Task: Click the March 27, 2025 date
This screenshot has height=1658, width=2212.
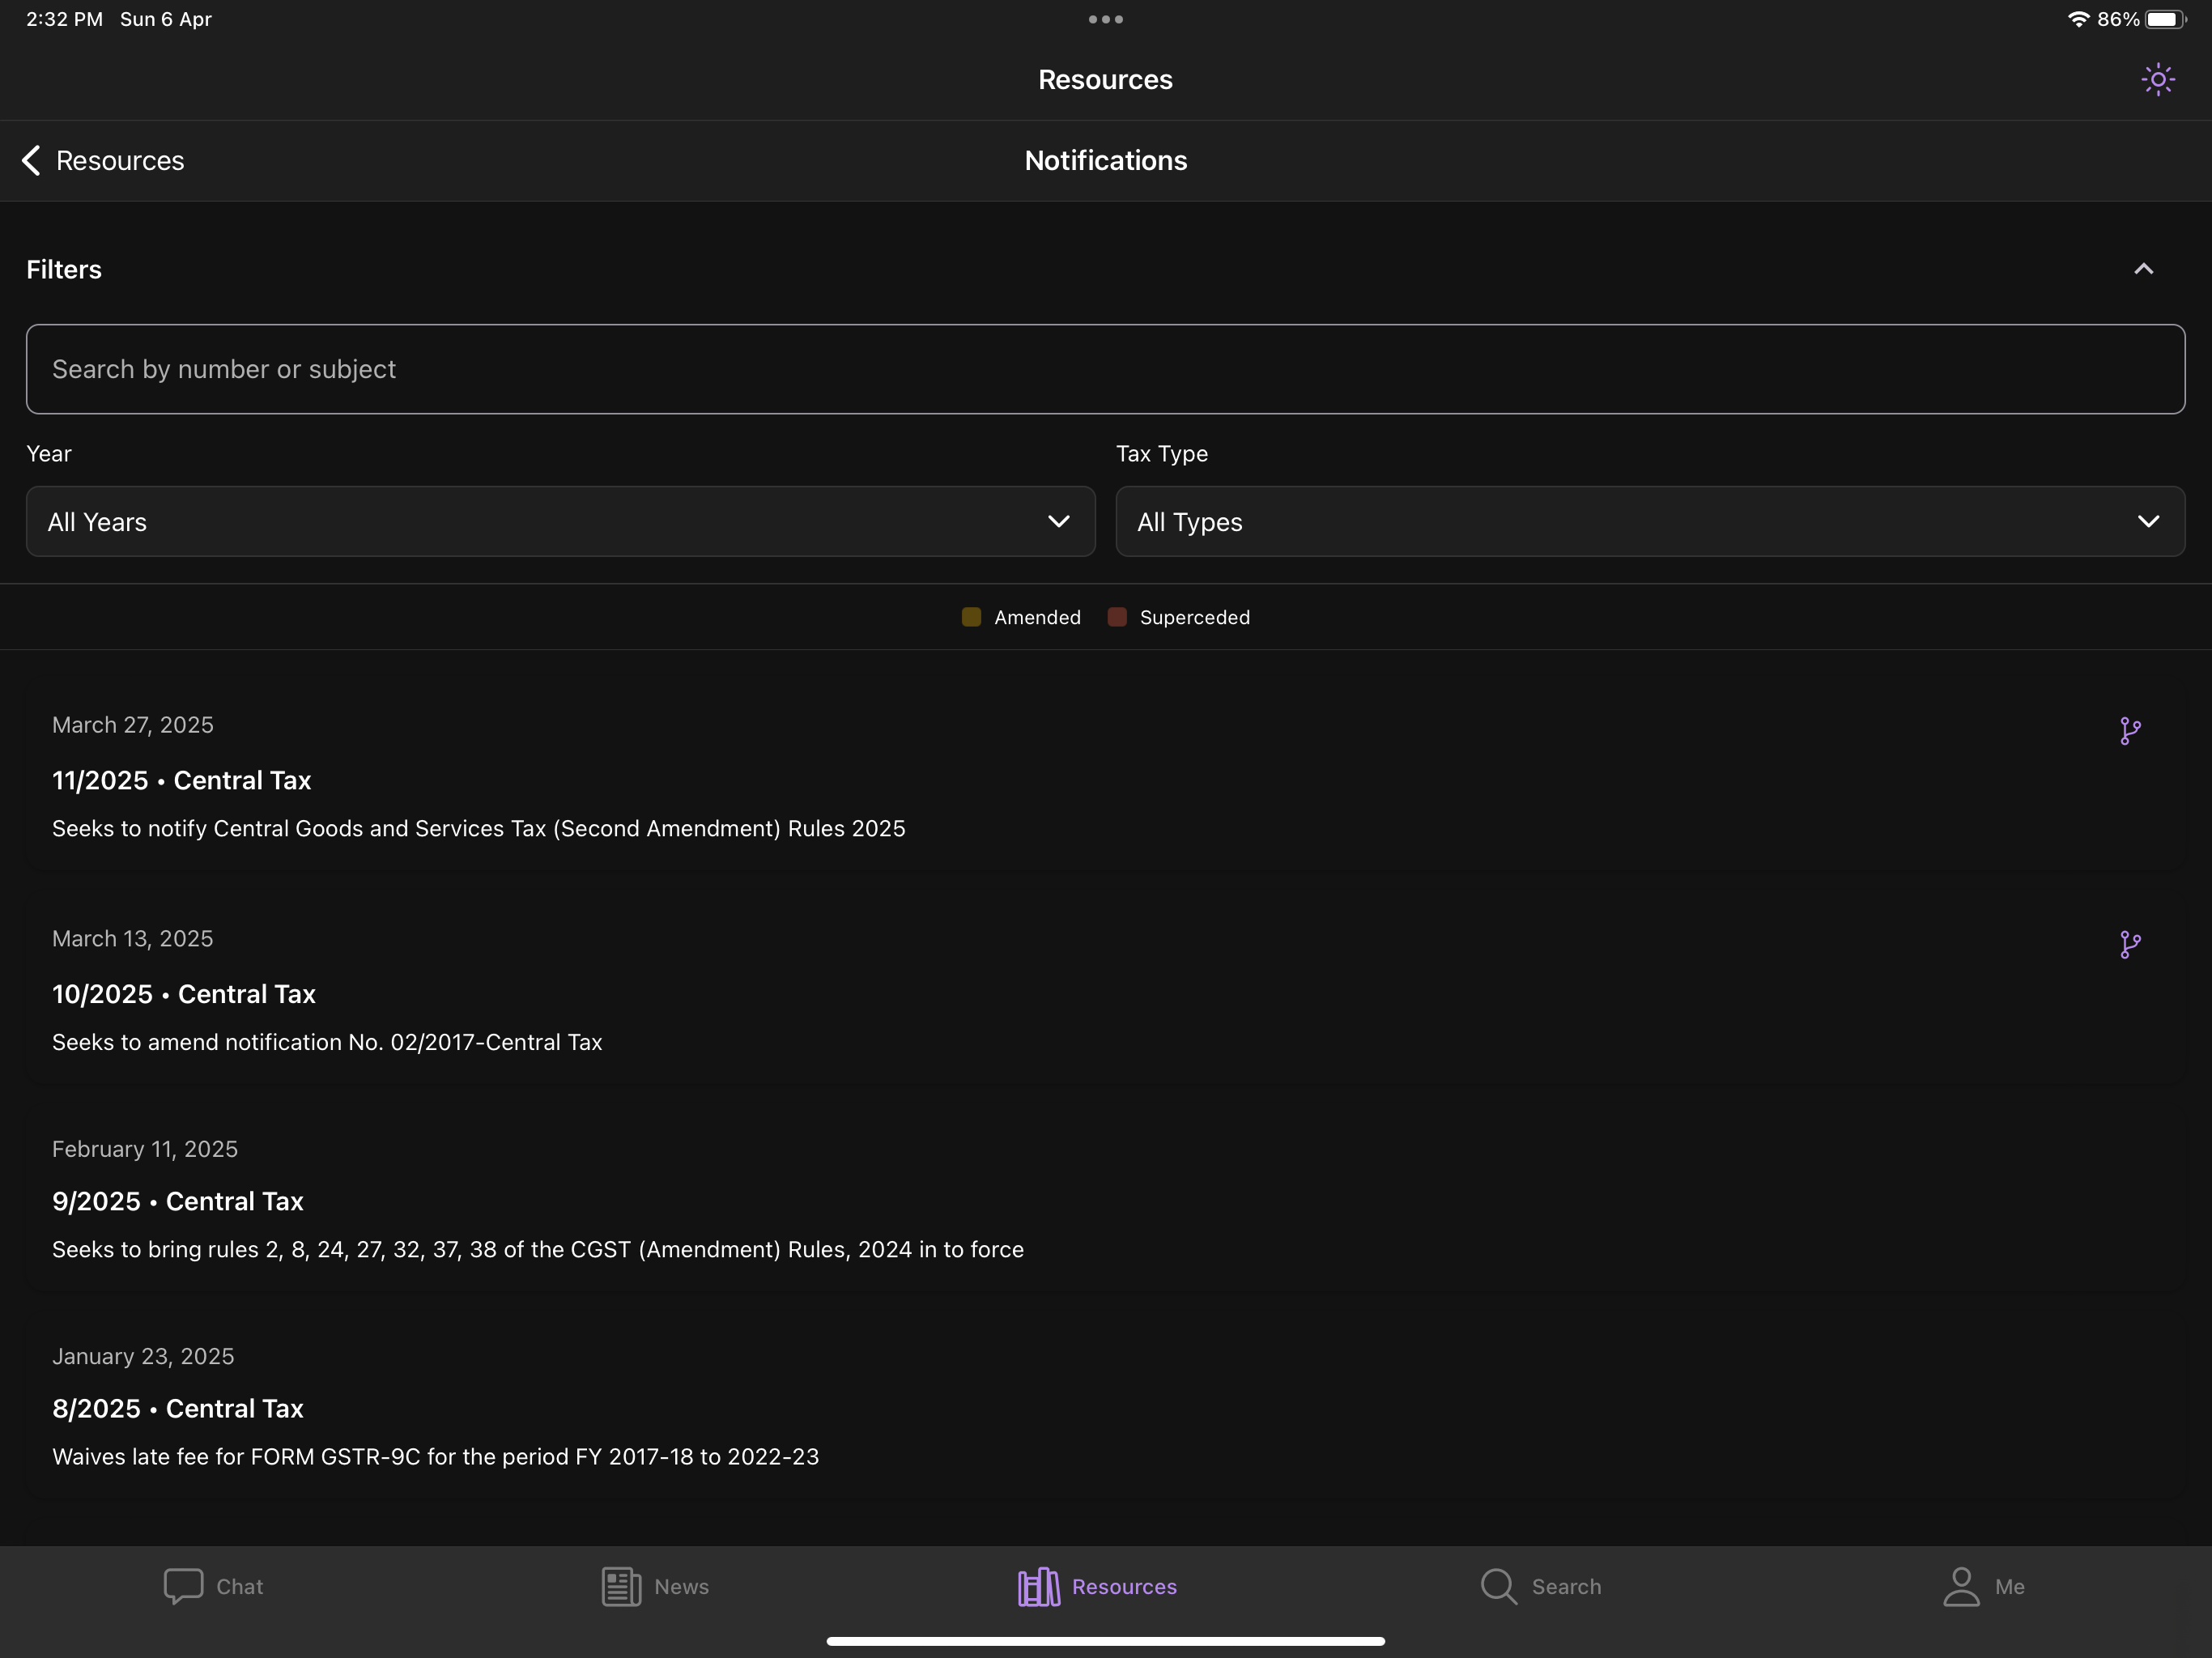Action: [133, 724]
